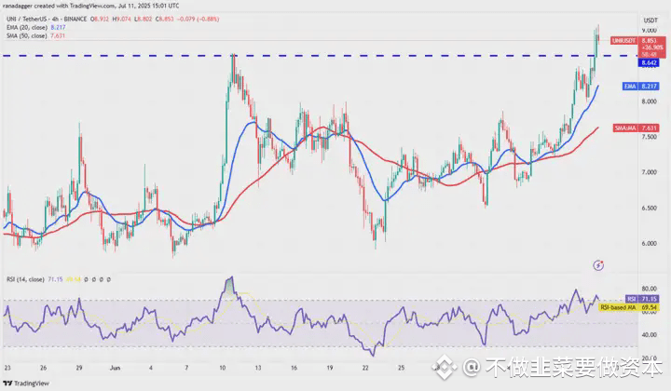Image resolution: width=671 pixels, height=391 pixels.
Task: Click the 6.500 price axis value
Action: click(x=649, y=209)
